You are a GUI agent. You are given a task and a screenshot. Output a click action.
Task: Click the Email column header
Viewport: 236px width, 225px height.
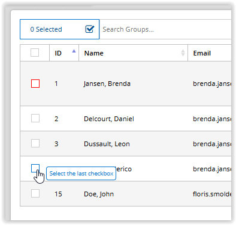point(210,53)
